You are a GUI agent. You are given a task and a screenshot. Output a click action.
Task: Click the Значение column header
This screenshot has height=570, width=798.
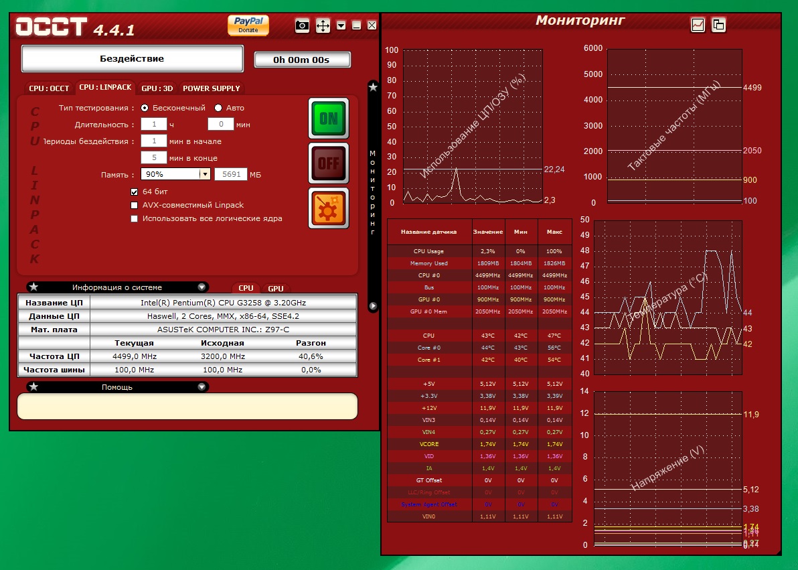pos(488,232)
